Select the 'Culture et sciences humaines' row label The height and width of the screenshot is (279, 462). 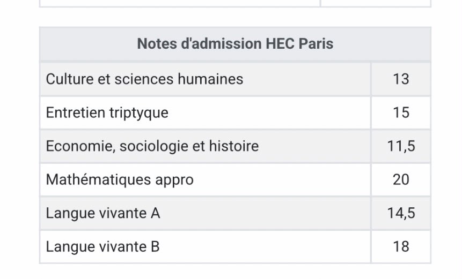145,79
